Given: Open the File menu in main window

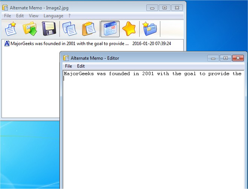Looking at the screenshot, I should pos(8,16).
